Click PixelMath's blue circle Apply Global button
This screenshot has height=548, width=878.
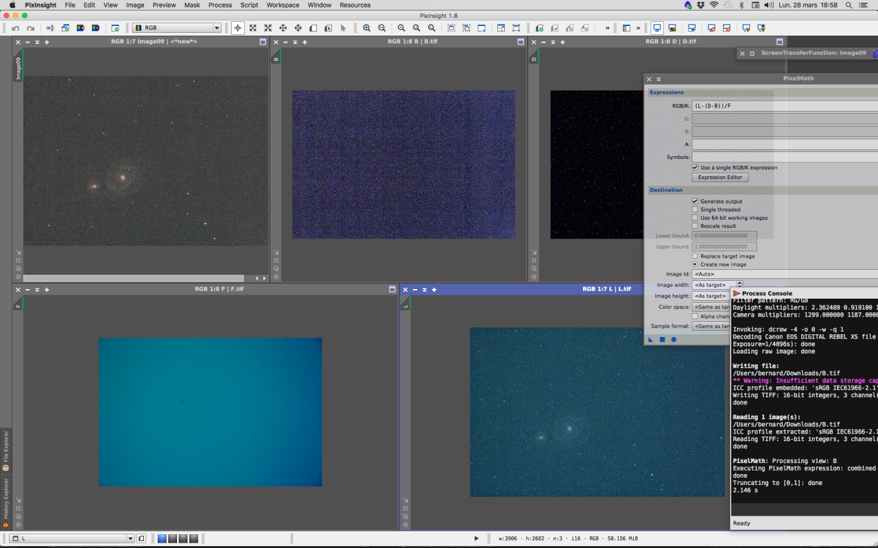point(674,339)
